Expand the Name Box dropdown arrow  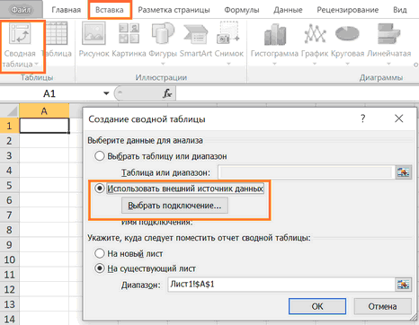click(106, 93)
